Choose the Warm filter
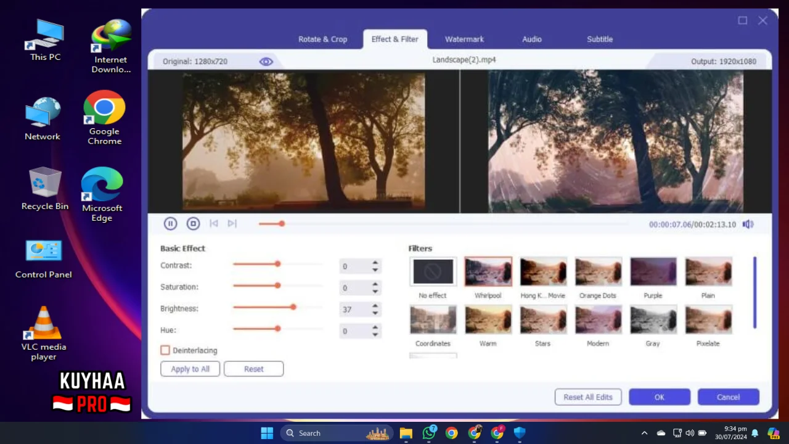This screenshot has height=444, width=789. click(488, 319)
